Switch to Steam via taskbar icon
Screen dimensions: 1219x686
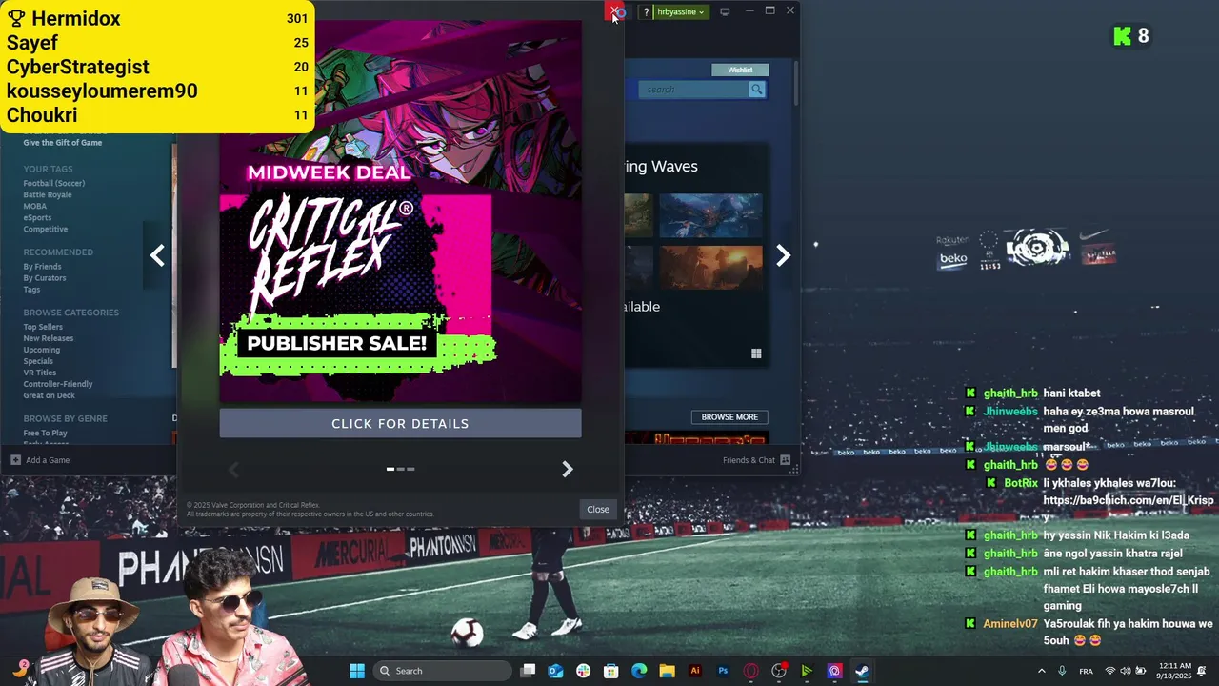862,671
